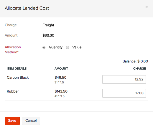Click the $143.50 amount for Rubber
This screenshot has height=130, width=153.
click(61, 91)
